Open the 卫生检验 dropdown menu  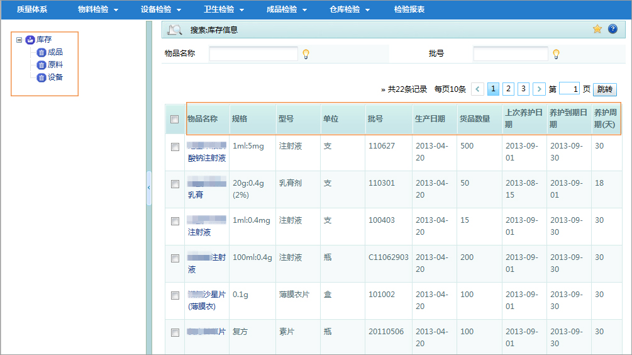tap(224, 9)
